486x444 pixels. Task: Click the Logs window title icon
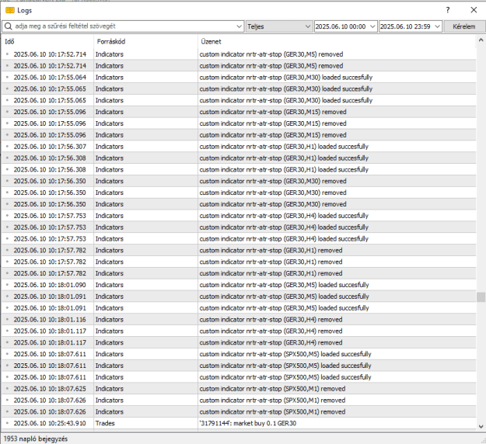pos(10,10)
